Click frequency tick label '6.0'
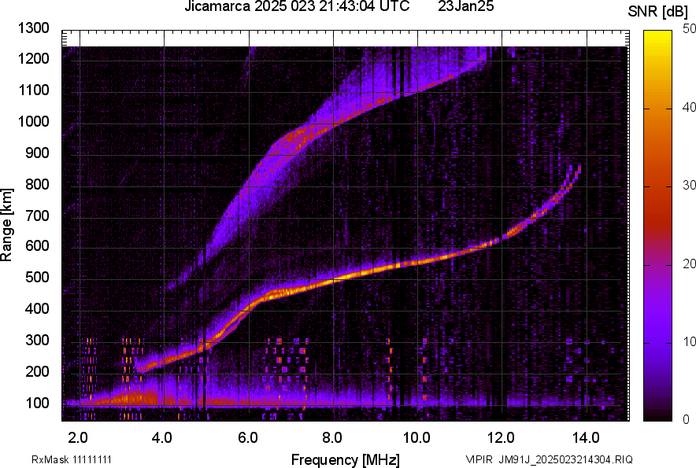Screen dimensions: 696x468 (x=248, y=438)
